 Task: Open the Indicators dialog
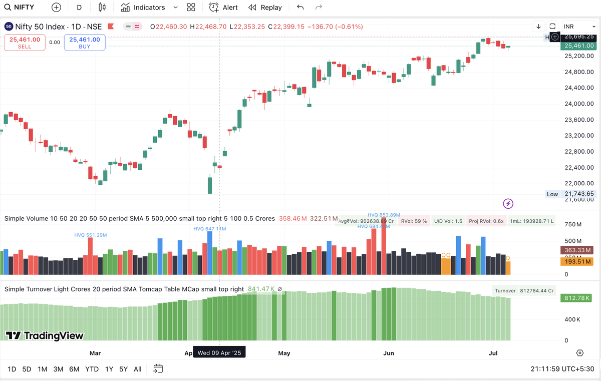click(143, 8)
